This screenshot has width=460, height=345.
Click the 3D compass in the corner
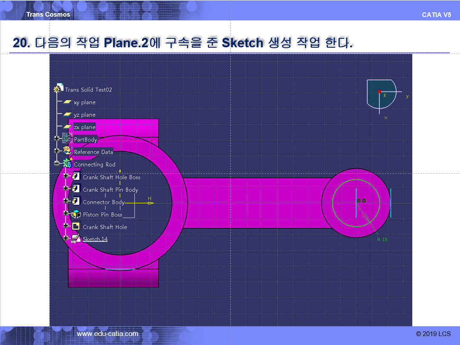pyautogui.click(x=382, y=95)
